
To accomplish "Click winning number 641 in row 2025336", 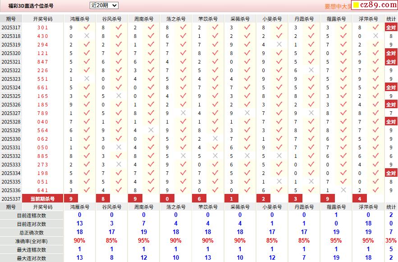I will [43, 190].
